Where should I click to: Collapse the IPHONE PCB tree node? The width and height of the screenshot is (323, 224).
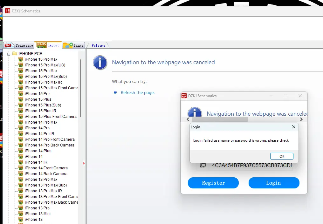(x=9, y=54)
